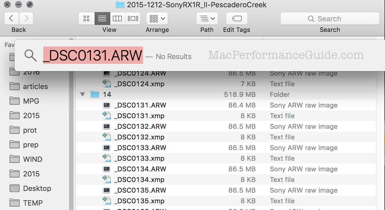Click the toolbar Search field
This screenshot has width=385, height=210.
(330, 19)
